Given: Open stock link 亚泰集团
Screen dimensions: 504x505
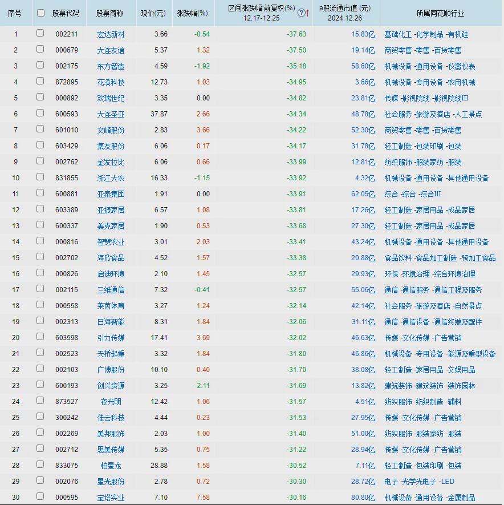Looking at the screenshot, I should (111, 194).
